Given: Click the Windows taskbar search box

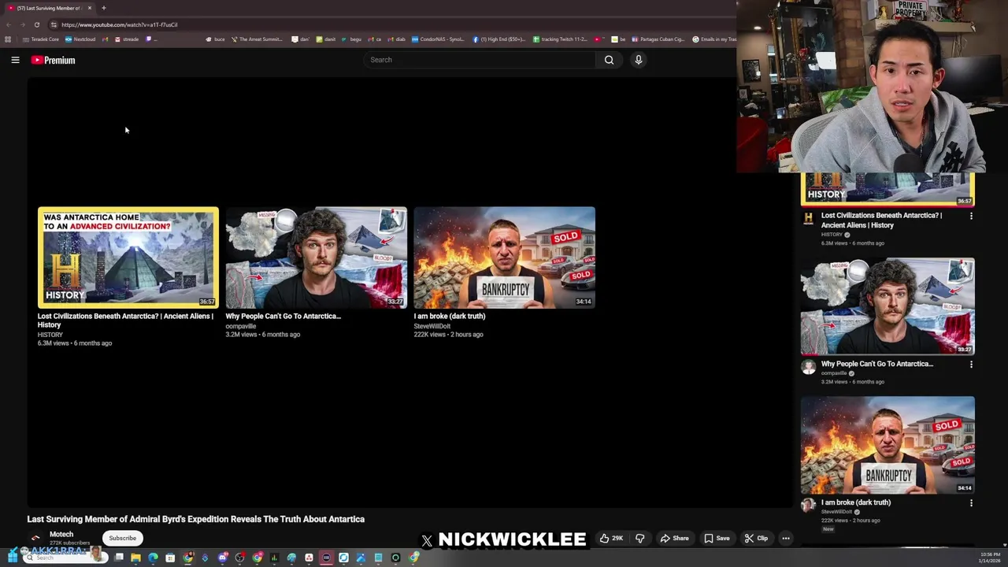Looking at the screenshot, I should (x=65, y=558).
